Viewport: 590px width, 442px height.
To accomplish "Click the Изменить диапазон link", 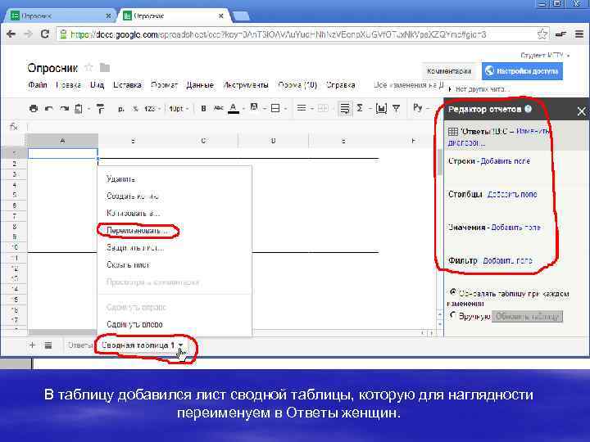I will click(x=533, y=131).
